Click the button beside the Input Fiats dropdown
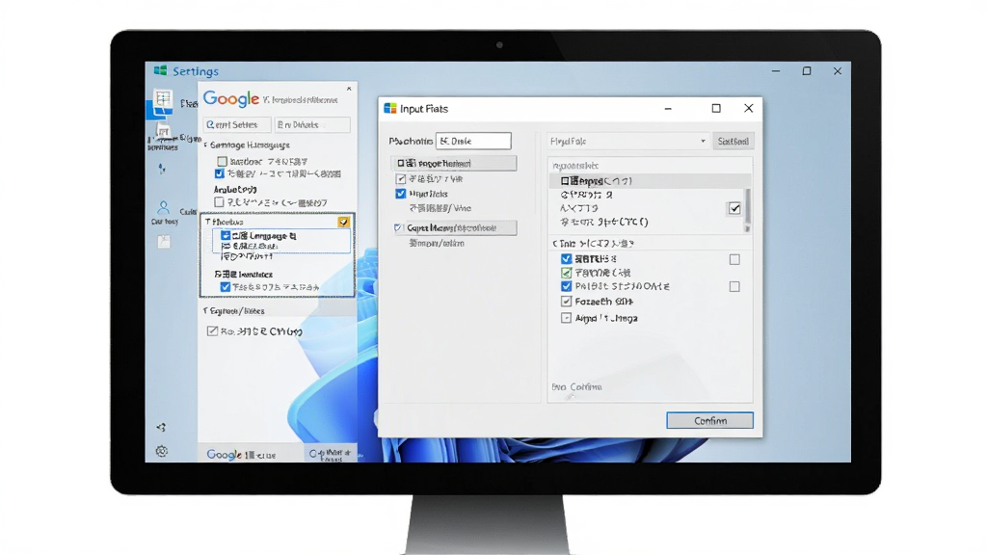The height and width of the screenshot is (555, 987). [x=734, y=141]
